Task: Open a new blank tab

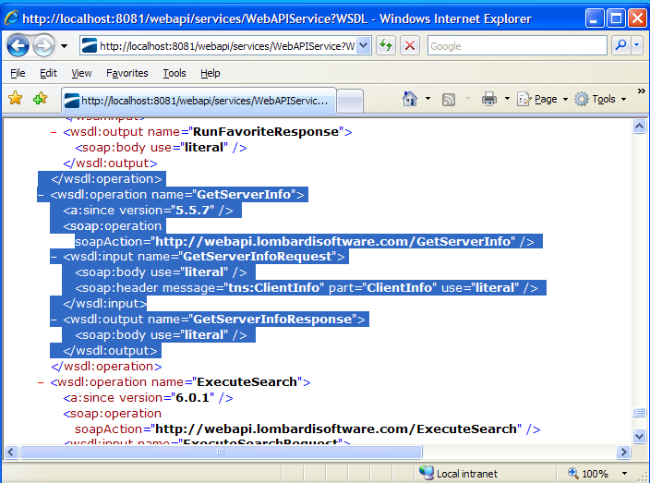Action: (350, 101)
